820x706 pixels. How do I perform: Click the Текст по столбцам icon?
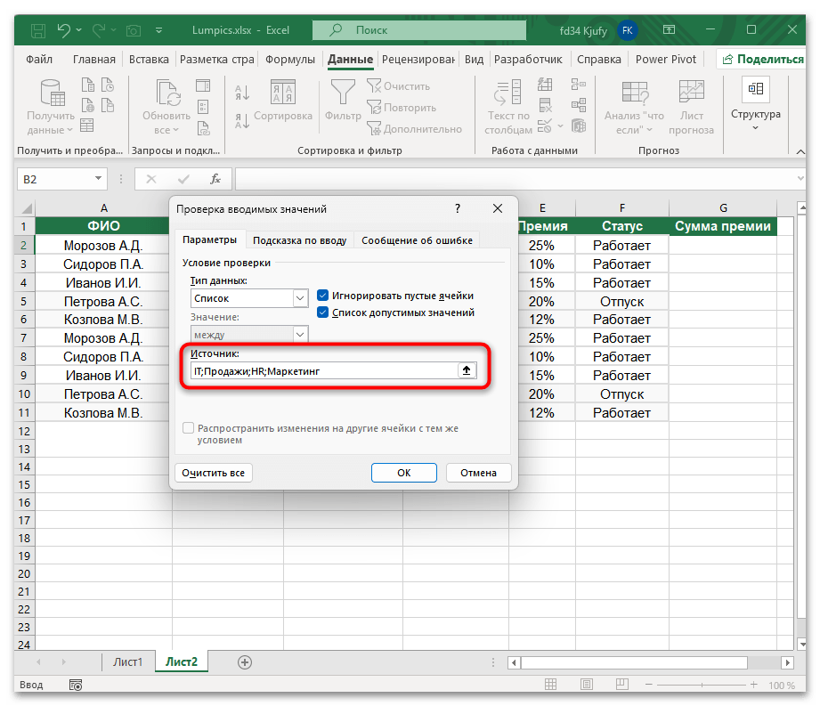(x=508, y=93)
